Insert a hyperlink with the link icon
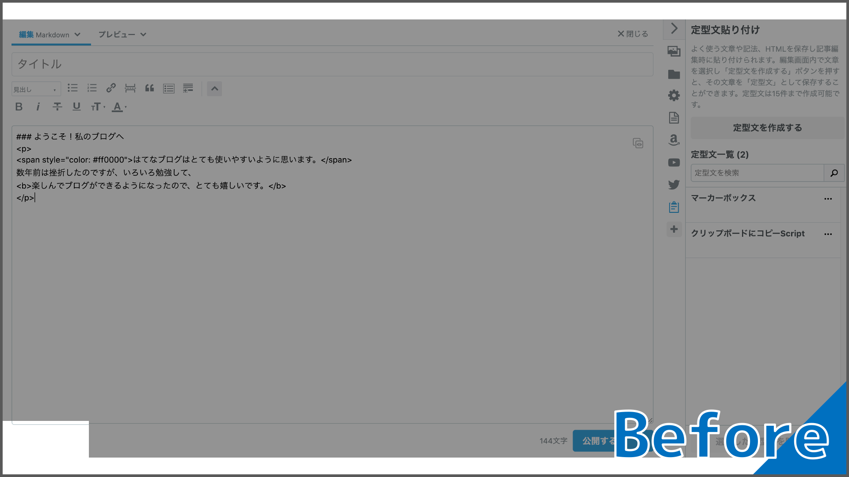 pyautogui.click(x=111, y=88)
